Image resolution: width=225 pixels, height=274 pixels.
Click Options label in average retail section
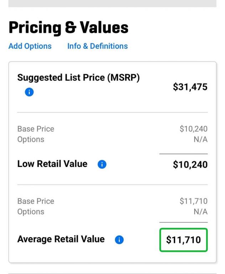[x=31, y=212]
